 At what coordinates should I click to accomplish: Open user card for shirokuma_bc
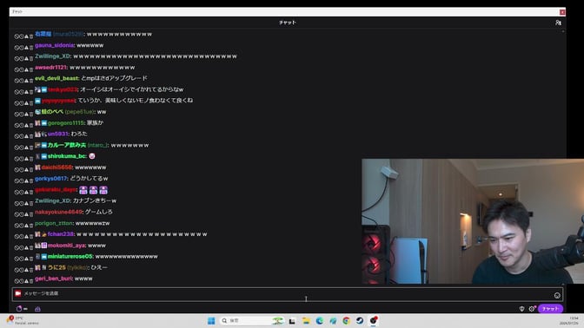tap(67, 156)
